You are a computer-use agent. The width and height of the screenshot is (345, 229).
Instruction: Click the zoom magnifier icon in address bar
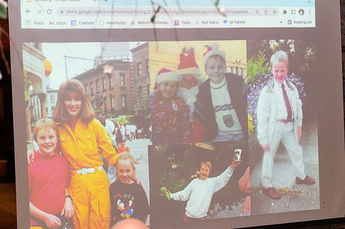(257, 12)
